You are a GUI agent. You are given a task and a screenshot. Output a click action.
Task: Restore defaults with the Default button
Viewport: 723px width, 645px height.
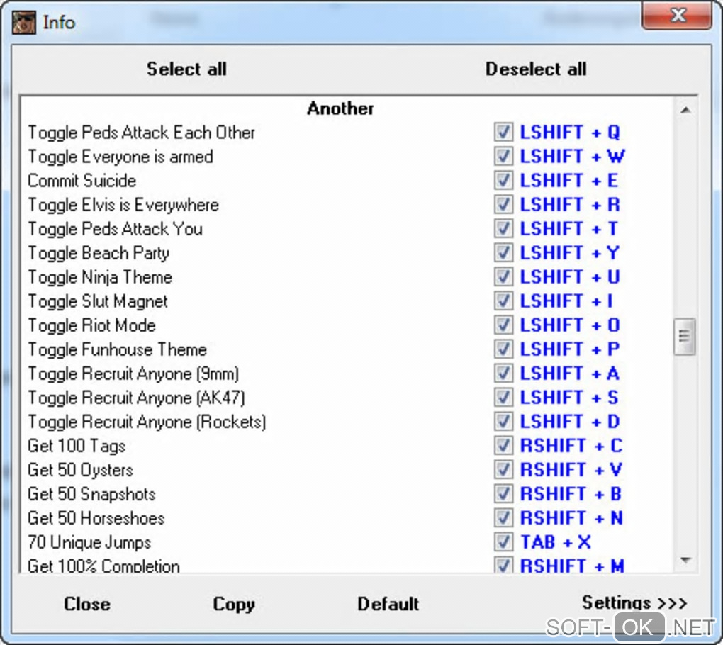(x=388, y=604)
